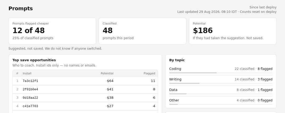
Task: Click the # column header
Action: point(17,73)
